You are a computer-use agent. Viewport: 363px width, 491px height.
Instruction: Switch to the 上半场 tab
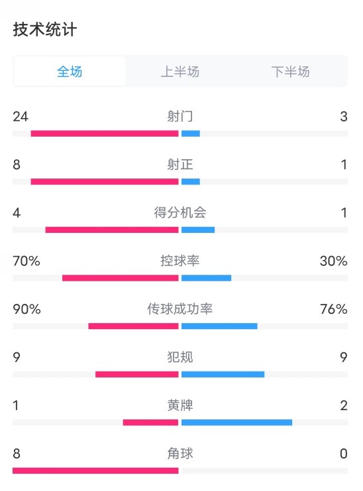(x=180, y=72)
